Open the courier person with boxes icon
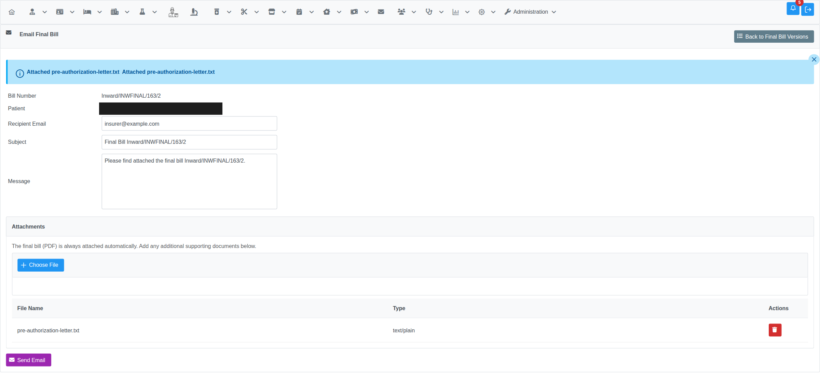This screenshot has width=820, height=386. 173,12
